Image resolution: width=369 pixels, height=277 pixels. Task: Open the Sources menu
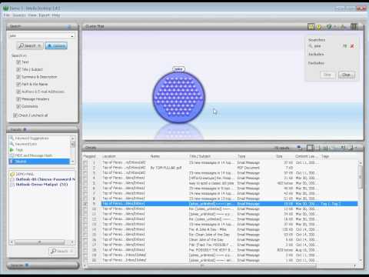(19, 15)
